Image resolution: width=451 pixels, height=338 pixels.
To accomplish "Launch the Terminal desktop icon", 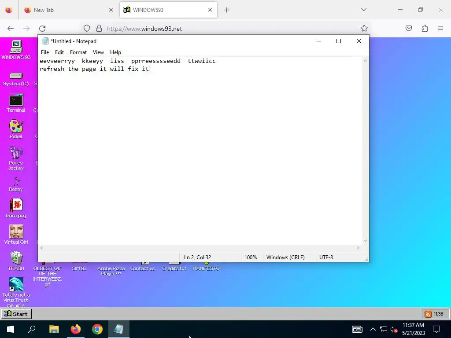I will tap(16, 103).
